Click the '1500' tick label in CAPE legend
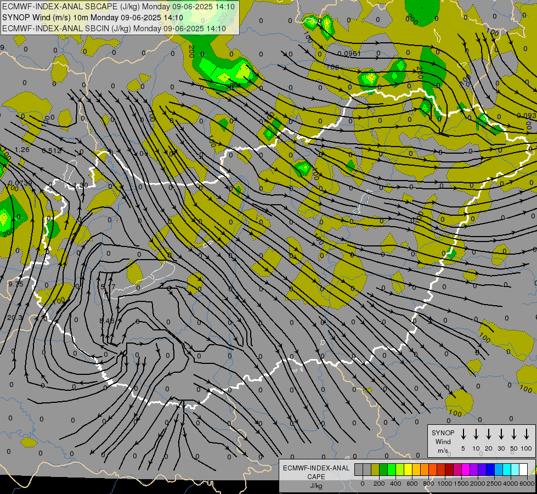 point(461,484)
